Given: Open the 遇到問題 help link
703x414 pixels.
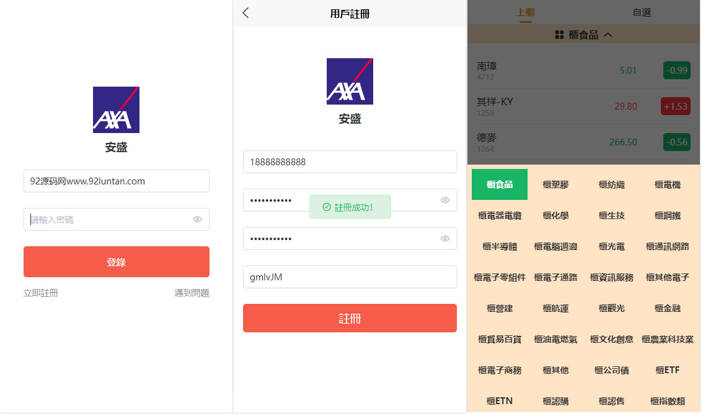Looking at the screenshot, I should pos(192,293).
